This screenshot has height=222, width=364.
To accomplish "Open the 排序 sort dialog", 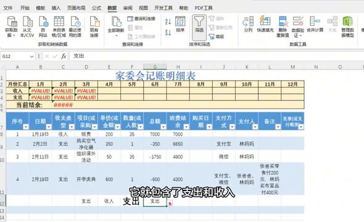I will tap(180, 24).
